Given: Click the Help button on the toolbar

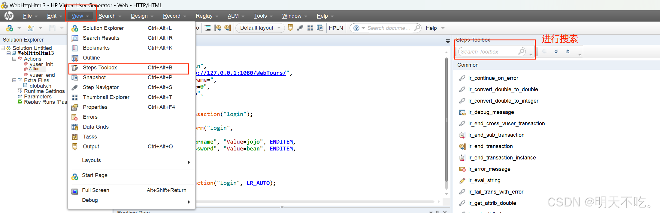Looking at the screenshot, I should coord(431,28).
